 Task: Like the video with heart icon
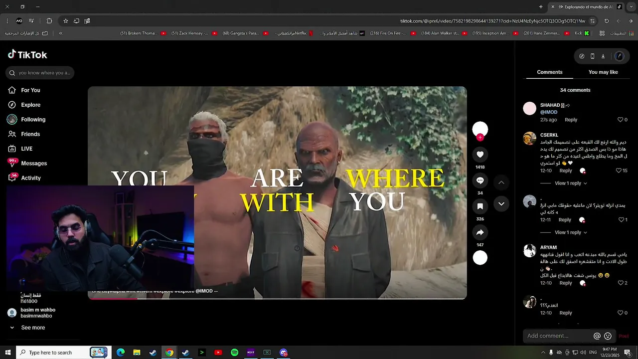pos(480,155)
